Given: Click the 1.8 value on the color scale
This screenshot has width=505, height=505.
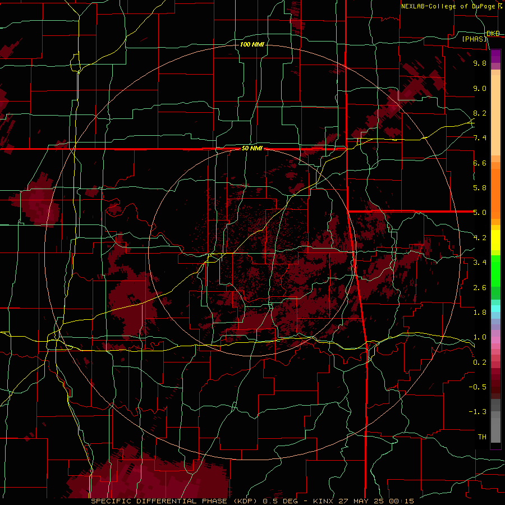Looking at the screenshot, I should click(x=480, y=313).
